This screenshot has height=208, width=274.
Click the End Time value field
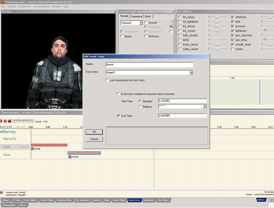point(183,115)
